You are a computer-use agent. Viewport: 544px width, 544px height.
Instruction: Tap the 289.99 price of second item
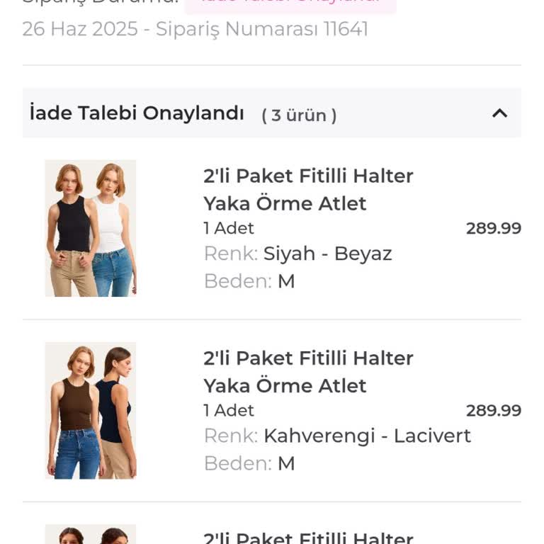click(493, 410)
